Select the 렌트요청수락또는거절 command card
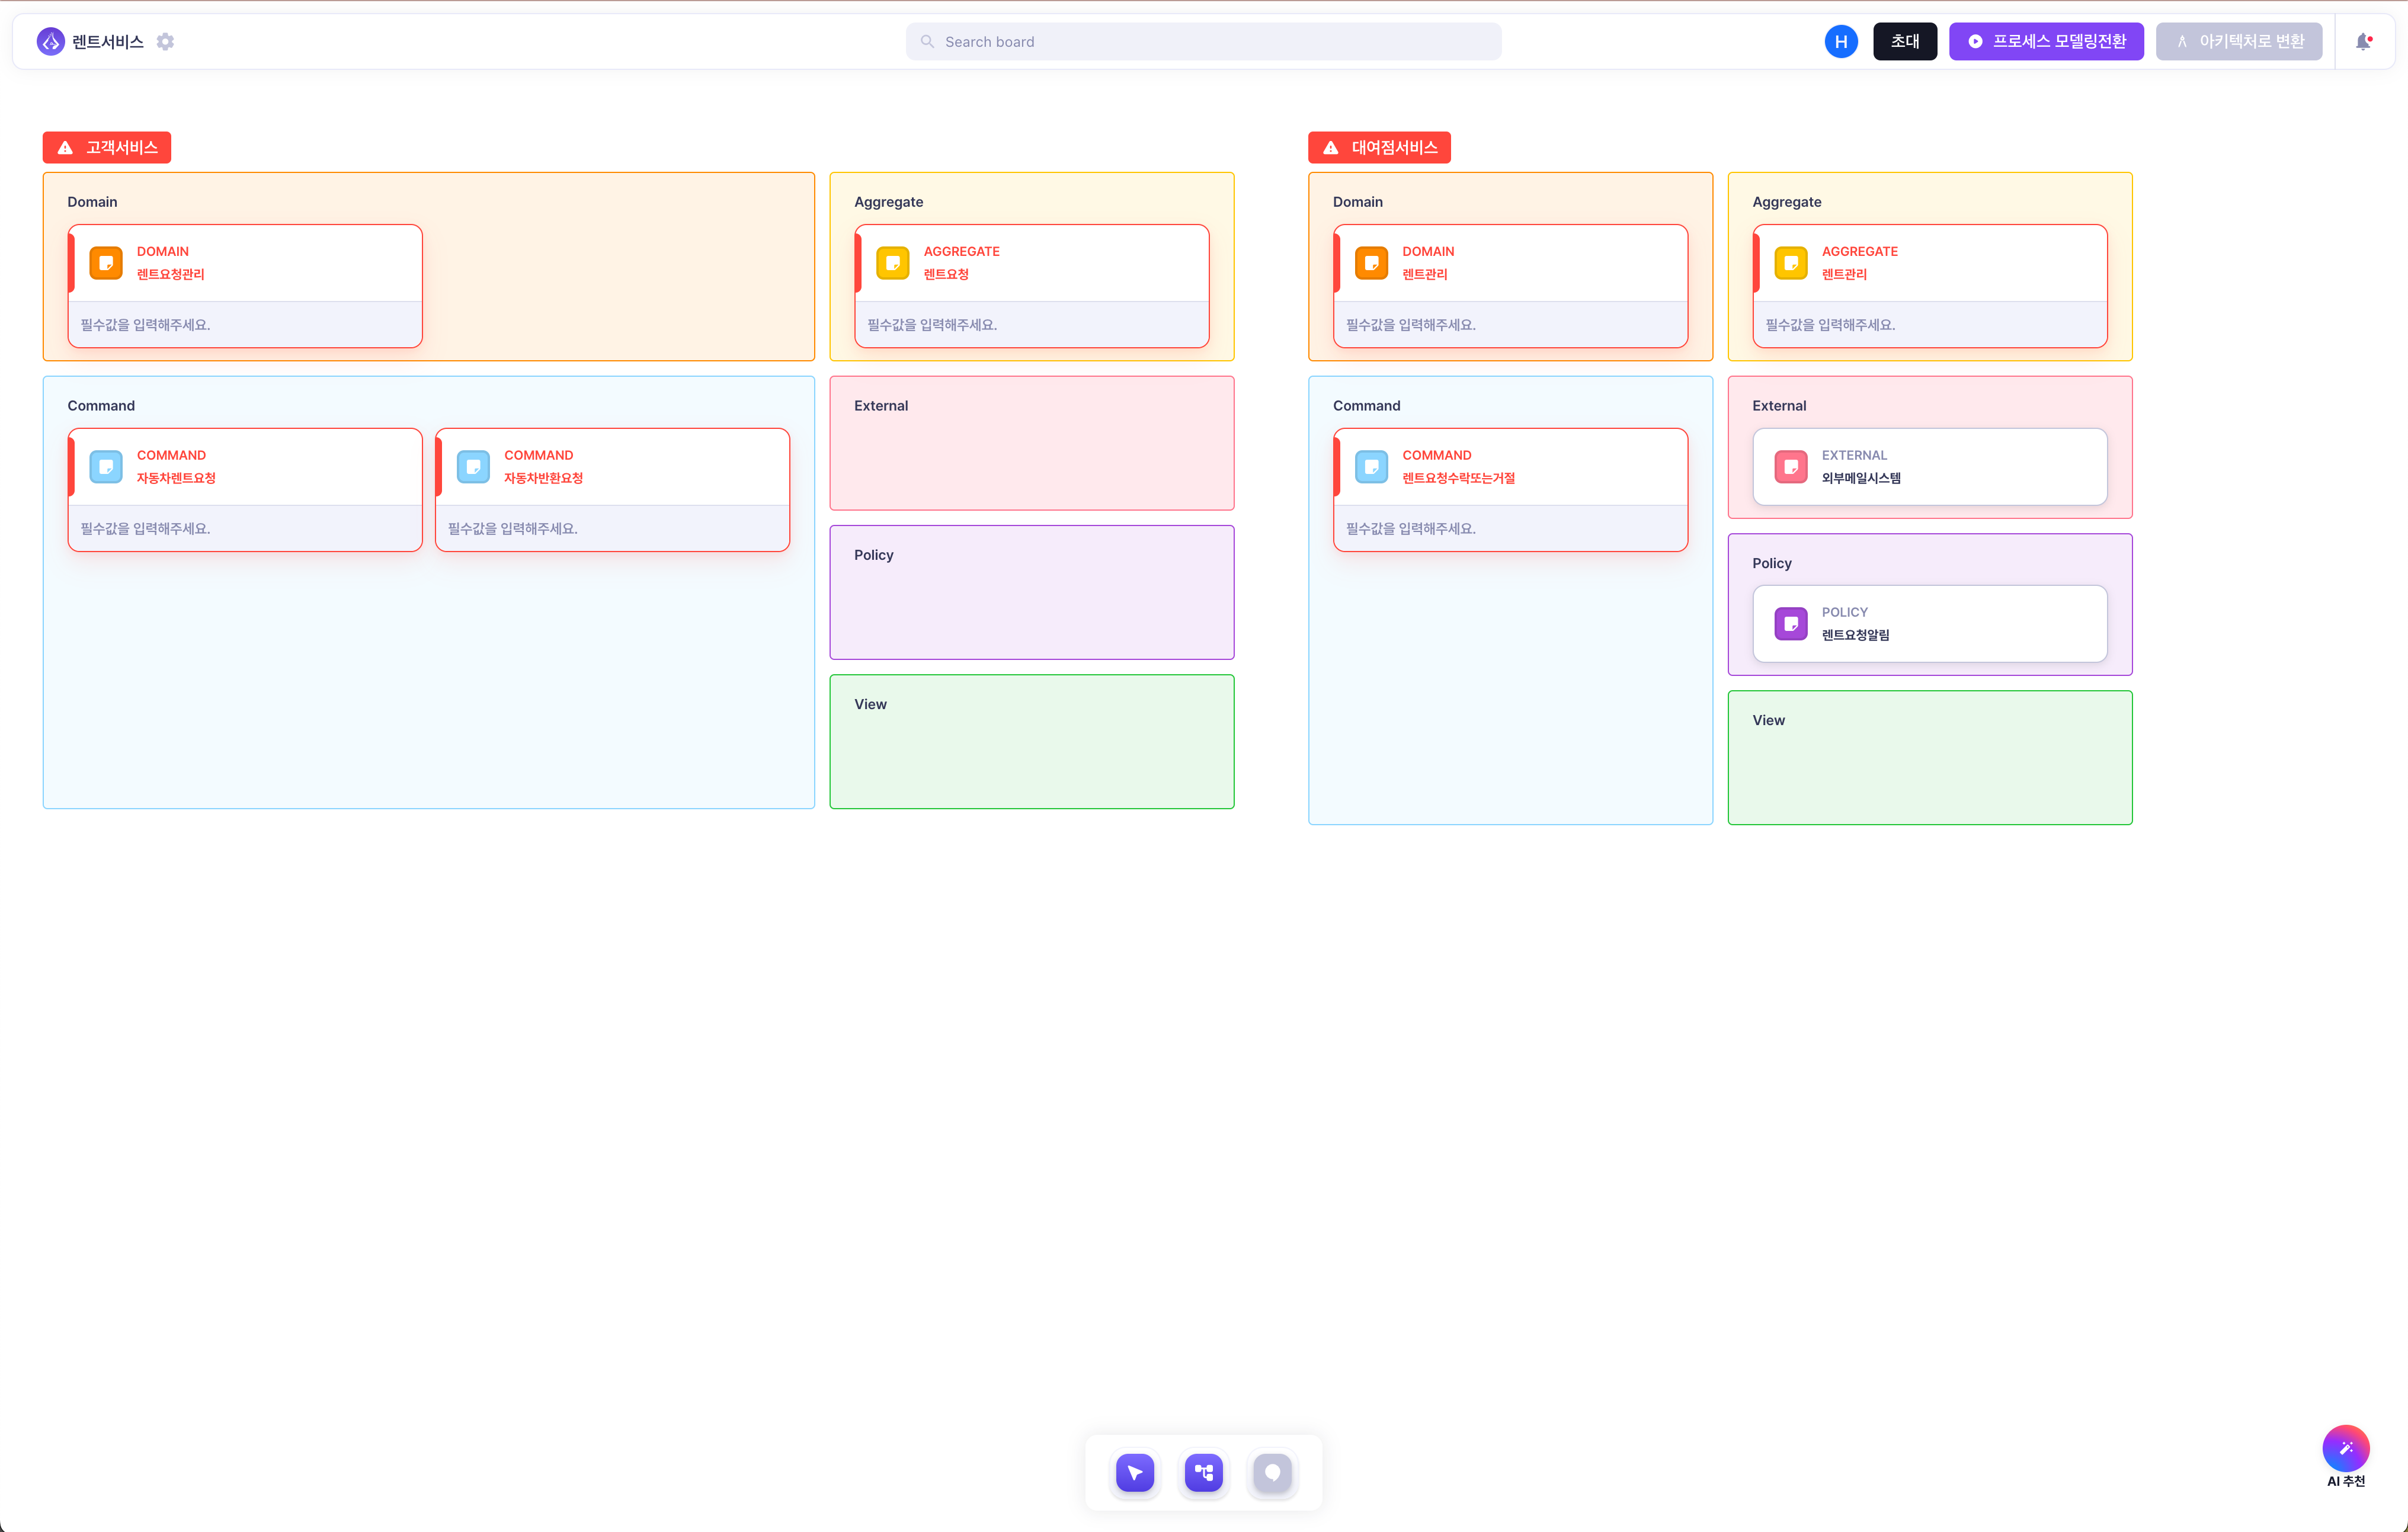Image resolution: width=2408 pixels, height=1532 pixels. pos(1511,490)
